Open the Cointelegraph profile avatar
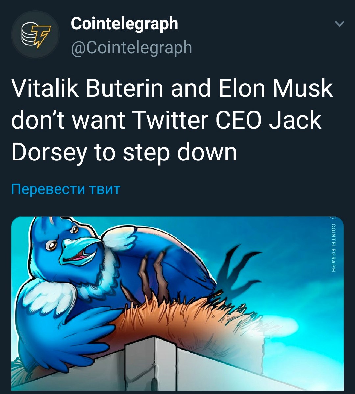The height and width of the screenshot is (394, 355). 35,35
